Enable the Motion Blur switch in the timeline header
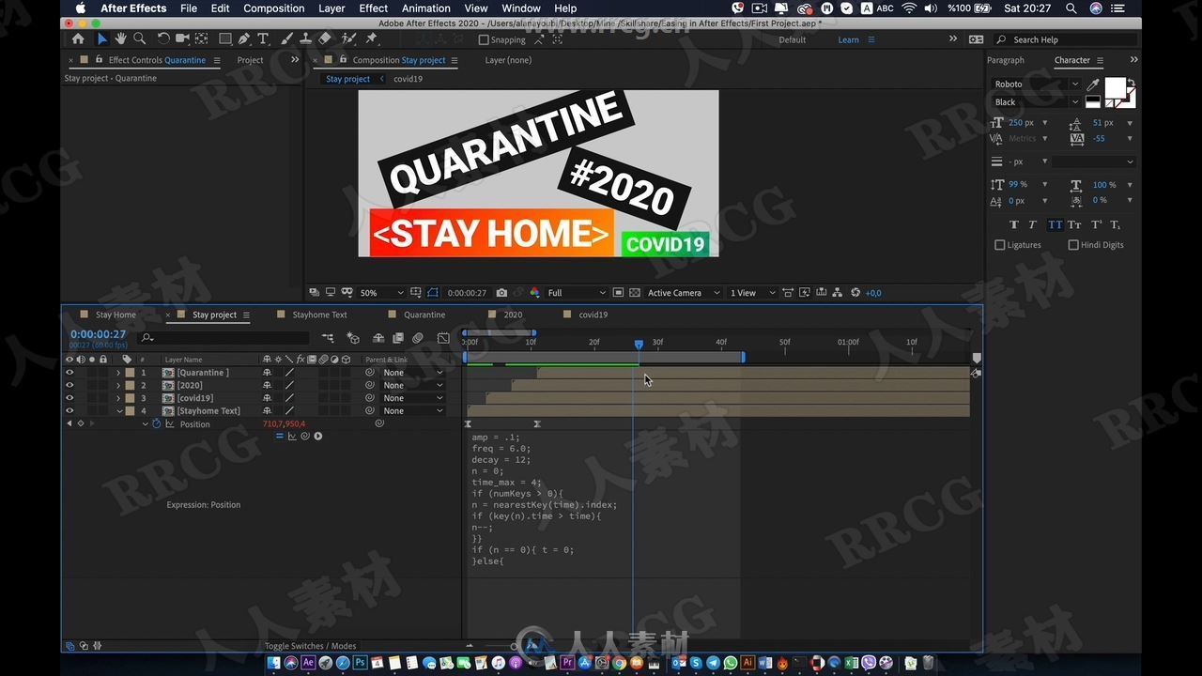Image resolution: width=1202 pixels, height=676 pixels. (x=418, y=338)
